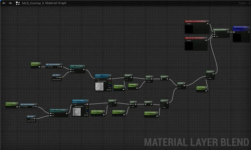Collapse the main Texture node chevron

[x=110, y=76]
